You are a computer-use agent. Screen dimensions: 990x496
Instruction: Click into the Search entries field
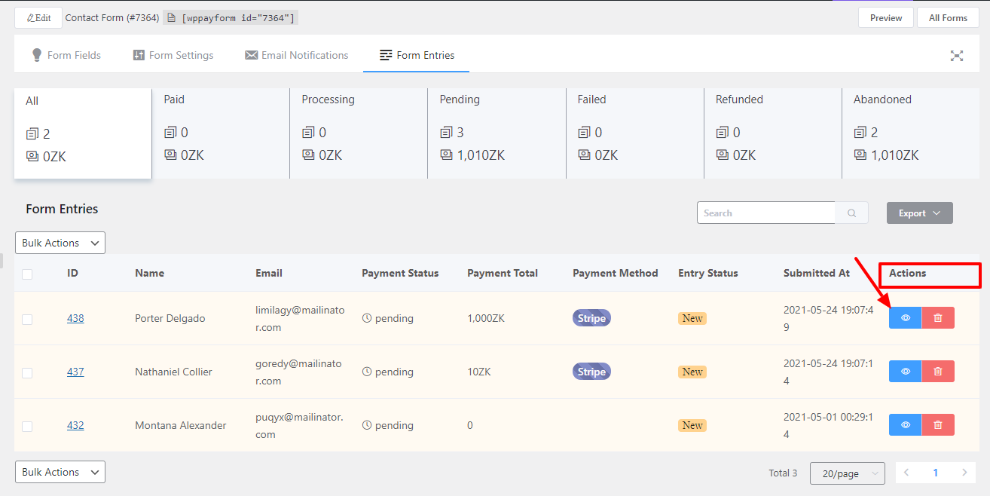point(765,213)
